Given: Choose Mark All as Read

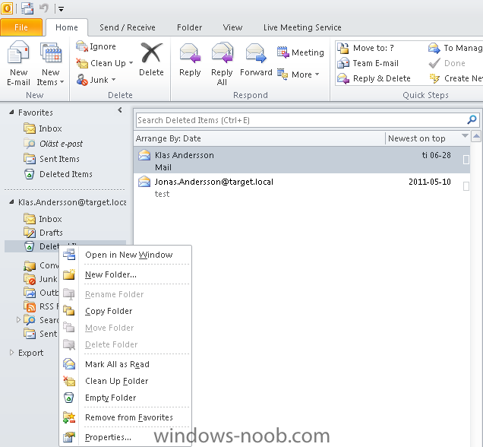Looking at the screenshot, I should coord(125,364).
